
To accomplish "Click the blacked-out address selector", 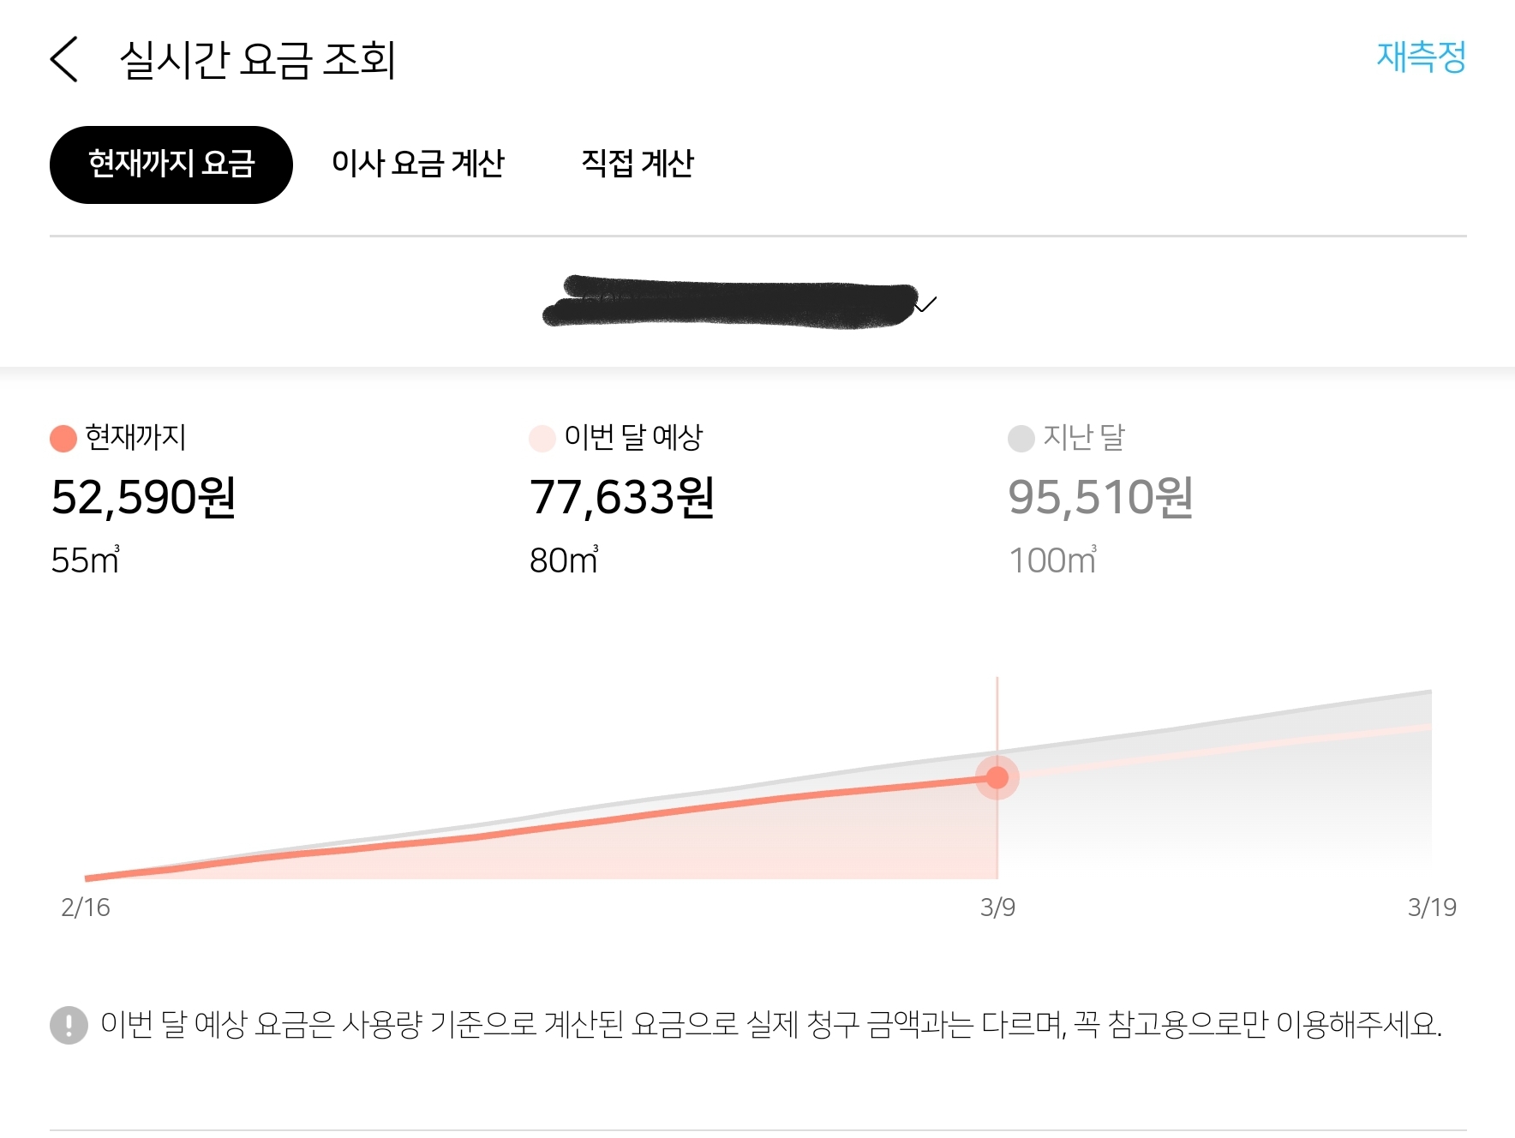I will (x=730, y=302).
